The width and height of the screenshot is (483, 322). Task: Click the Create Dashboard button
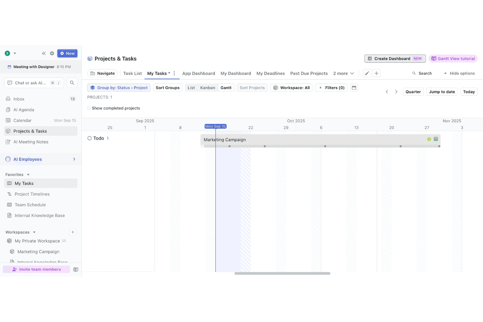pos(395,59)
